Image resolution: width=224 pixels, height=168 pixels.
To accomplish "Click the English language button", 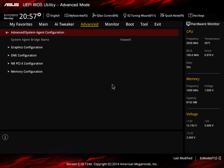I will [55, 15].
